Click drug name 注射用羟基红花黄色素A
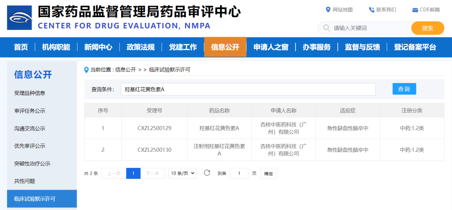This screenshot has height=210, width=452. [x=219, y=150]
